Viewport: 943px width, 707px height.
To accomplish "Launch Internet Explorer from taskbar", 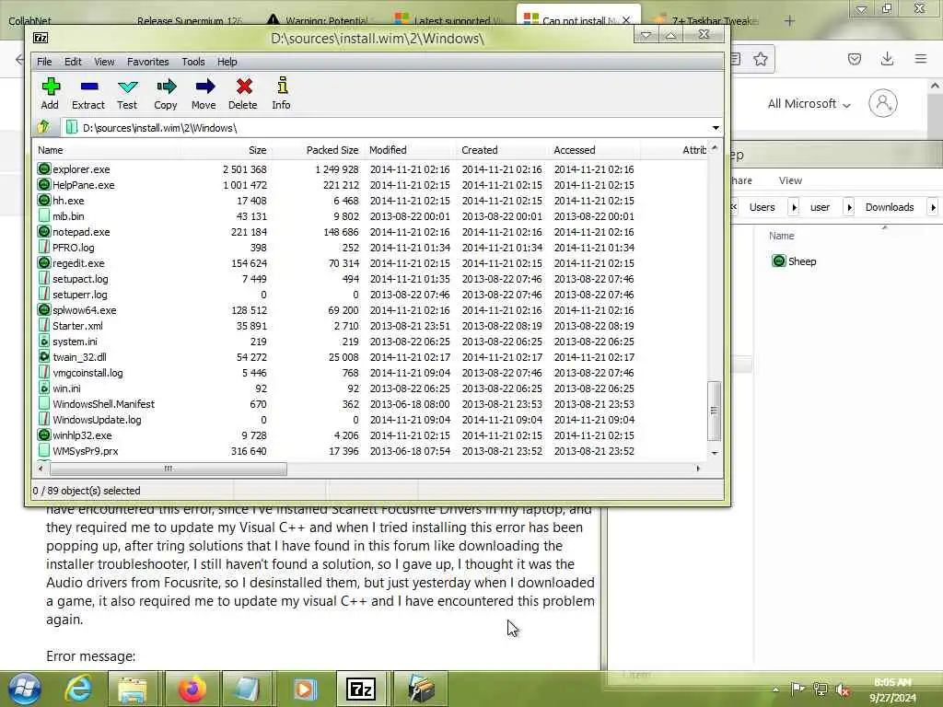I will coord(79,689).
